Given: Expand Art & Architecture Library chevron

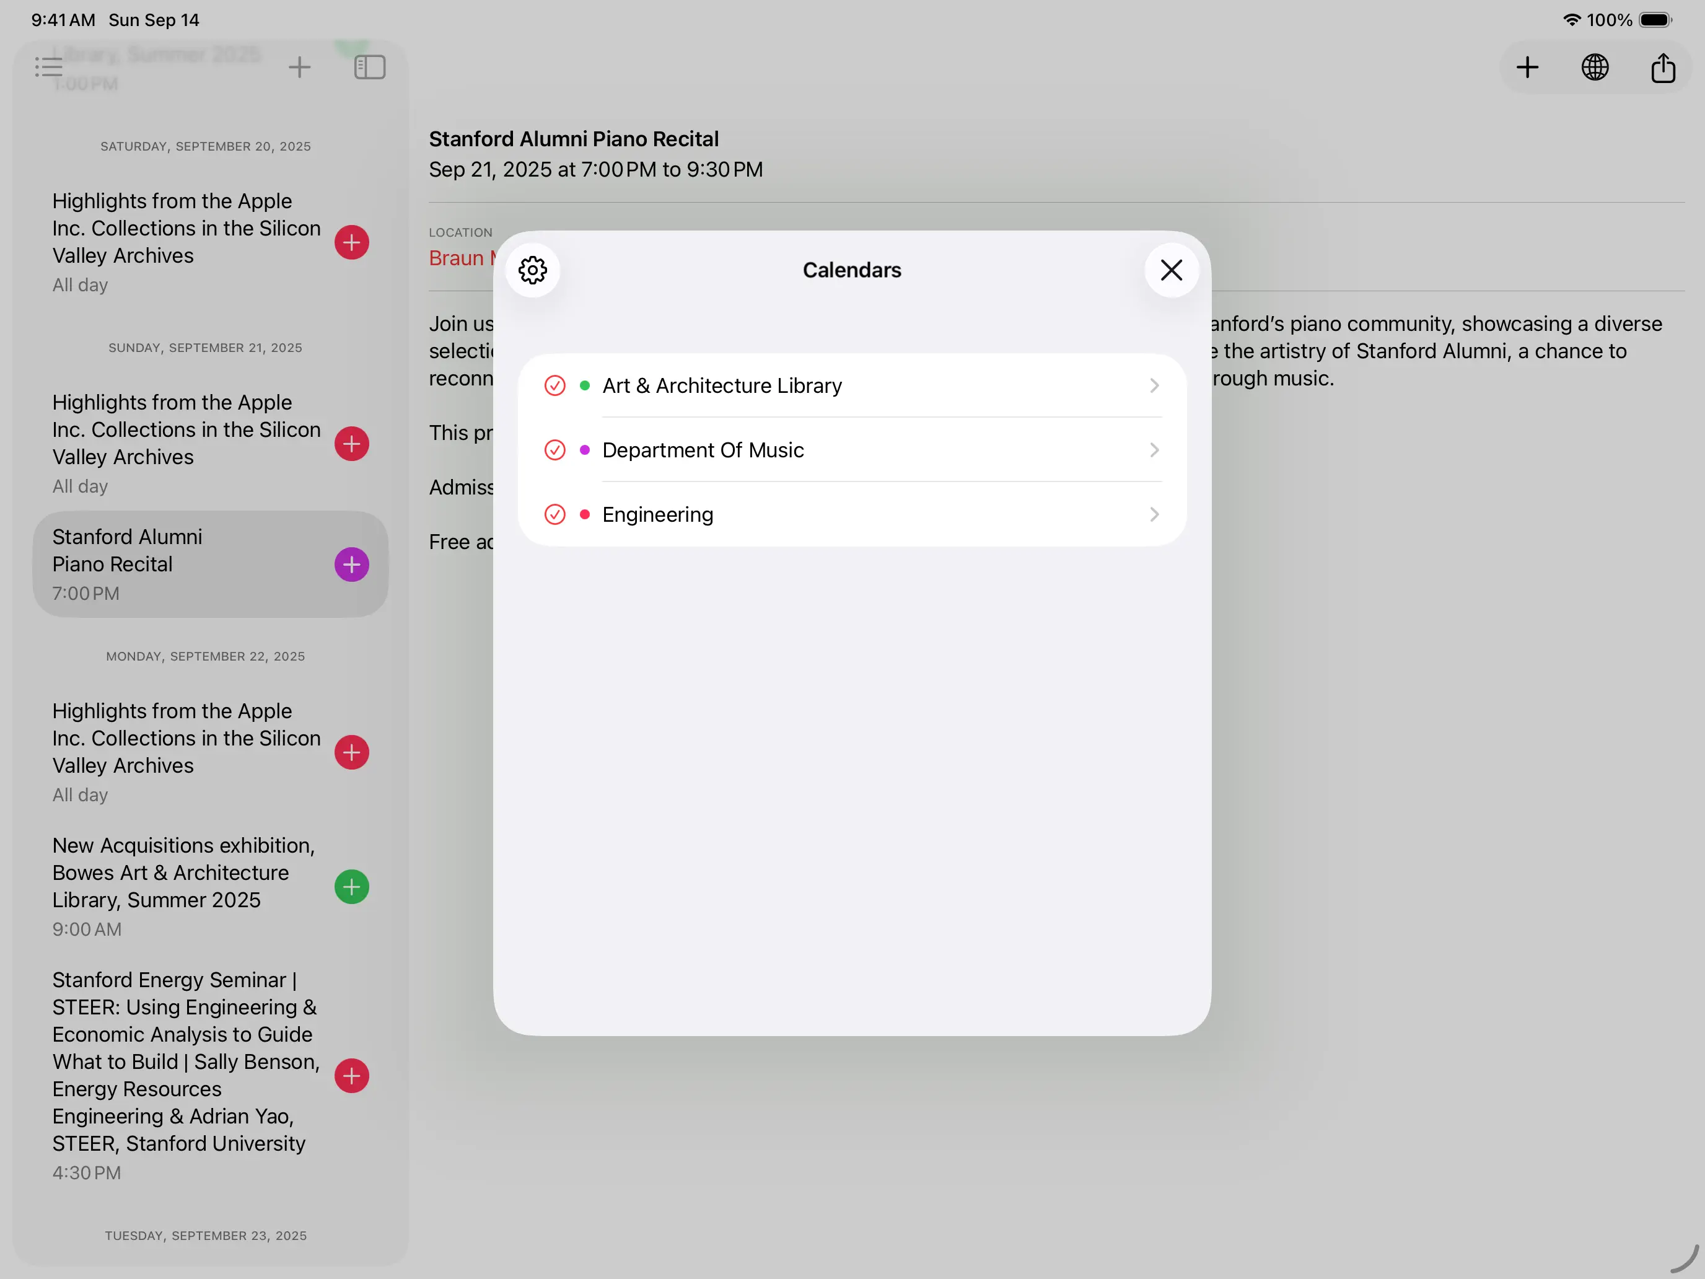Looking at the screenshot, I should point(1154,385).
